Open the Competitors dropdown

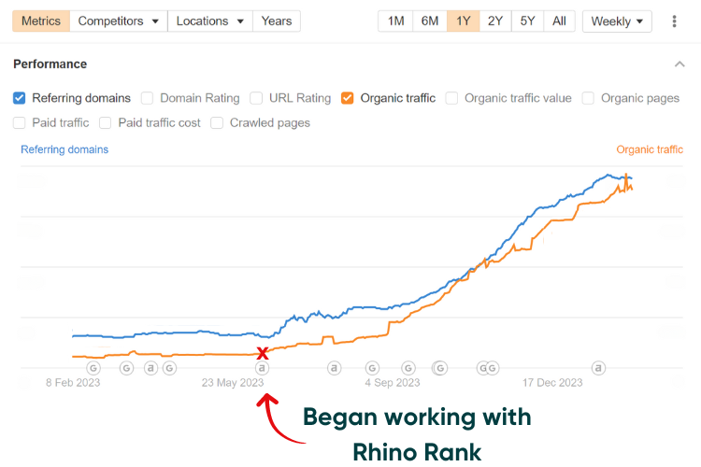(x=119, y=21)
